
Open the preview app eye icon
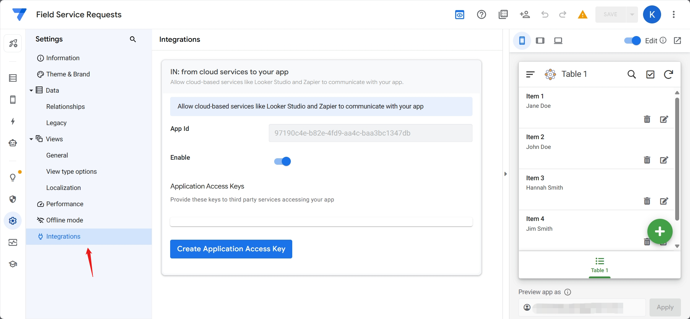(460, 15)
